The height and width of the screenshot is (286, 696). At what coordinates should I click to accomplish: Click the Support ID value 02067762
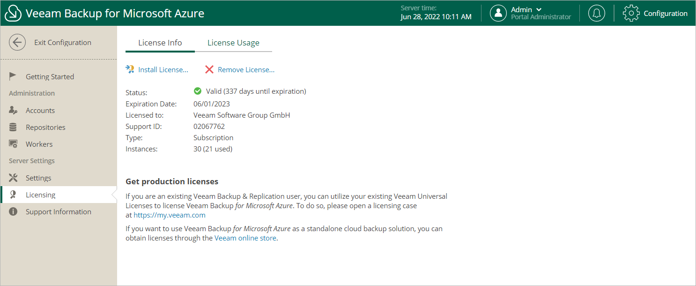point(209,126)
